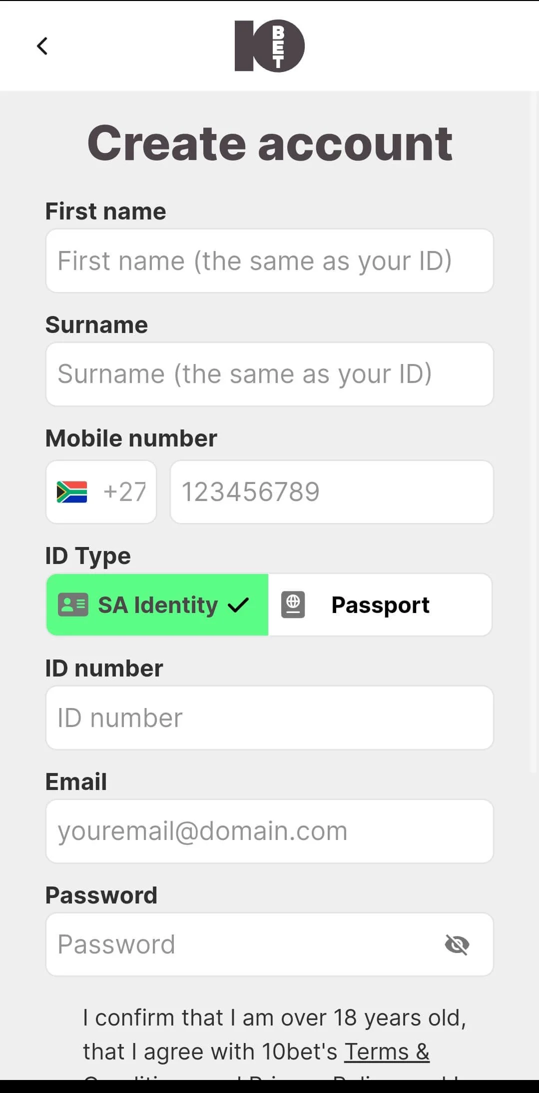This screenshot has height=1093, width=539.
Task: Choose Passport as ID type
Action: pyautogui.click(x=380, y=605)
